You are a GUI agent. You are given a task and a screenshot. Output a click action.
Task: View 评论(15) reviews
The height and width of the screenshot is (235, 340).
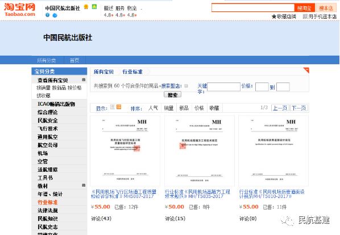click(175, 218)
